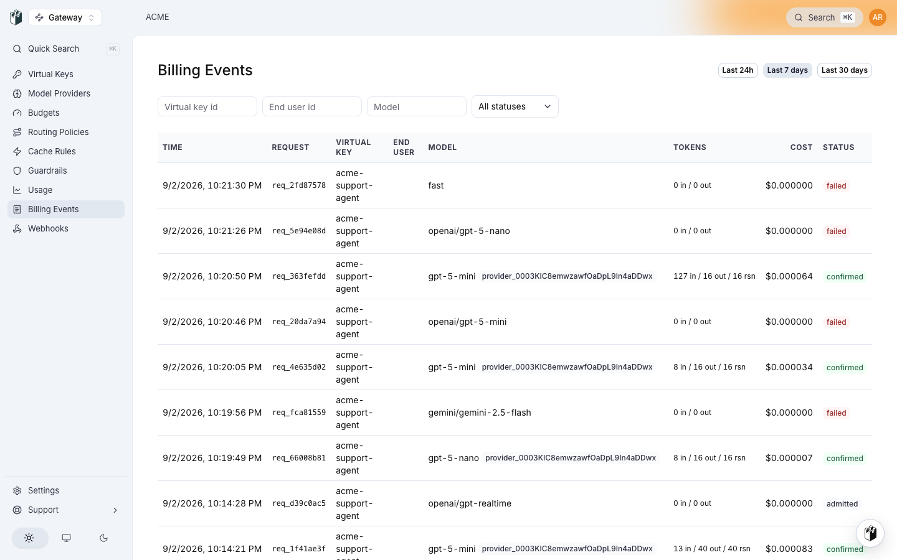This screenshot has height=560, width=897.
Task: Switch to dark theme moon button
Action: click(104, 538)
